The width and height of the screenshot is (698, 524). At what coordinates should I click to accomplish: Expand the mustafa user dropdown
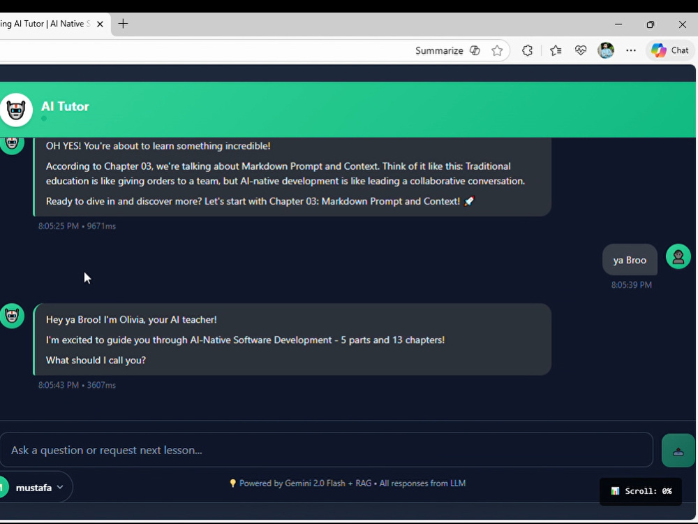(36, 488)
